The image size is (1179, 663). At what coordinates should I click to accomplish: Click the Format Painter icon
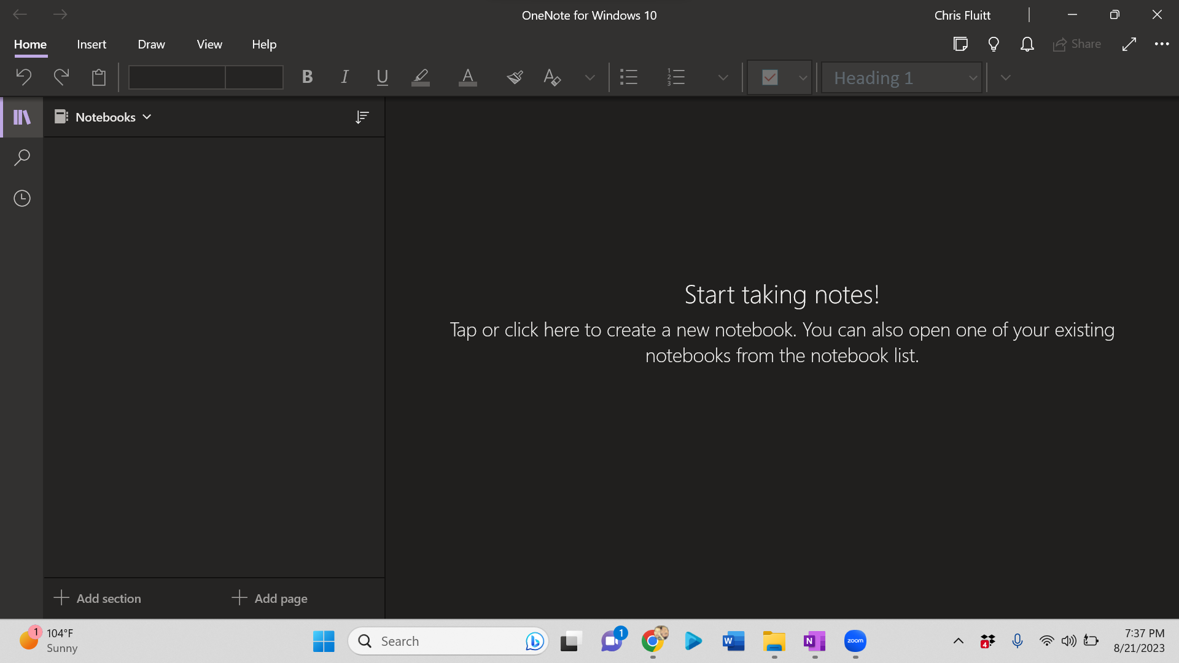pos(515,77)
